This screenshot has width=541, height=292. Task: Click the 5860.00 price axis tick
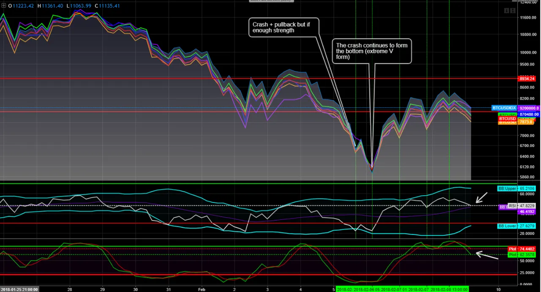[x=527, y=177]
